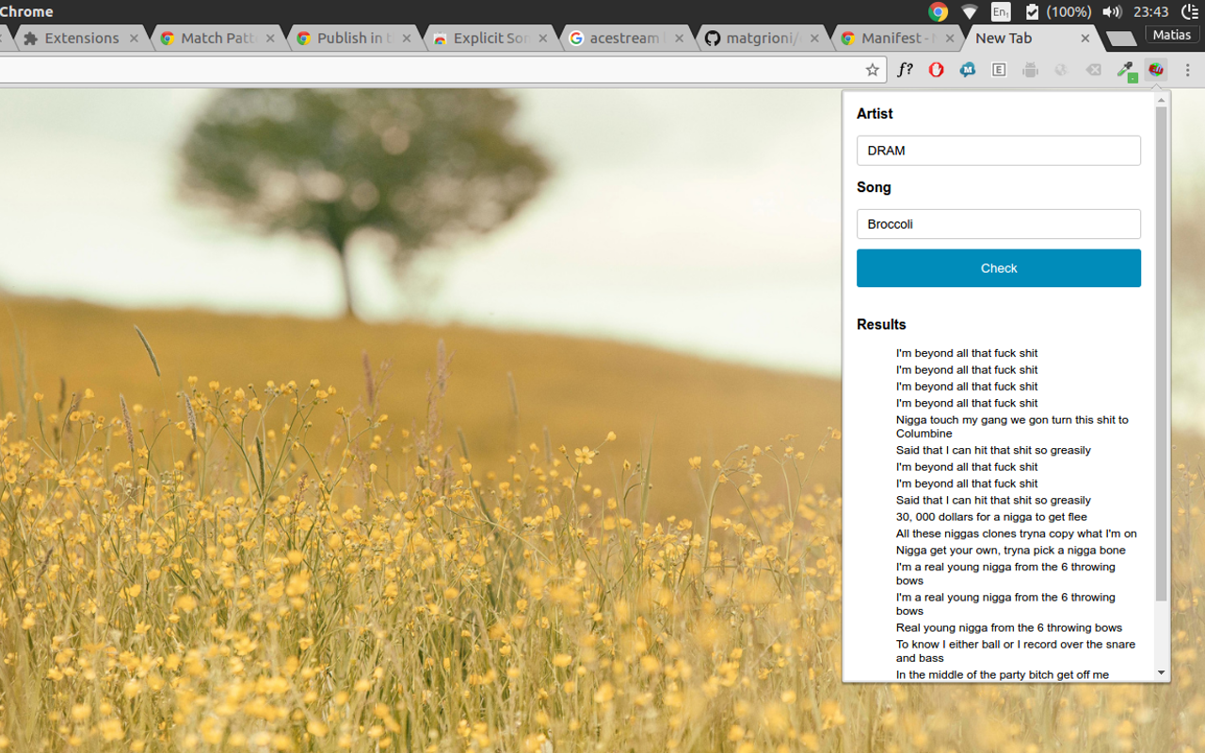
Task: Switch to the Match Patterns tab
Action: point(217,39)
